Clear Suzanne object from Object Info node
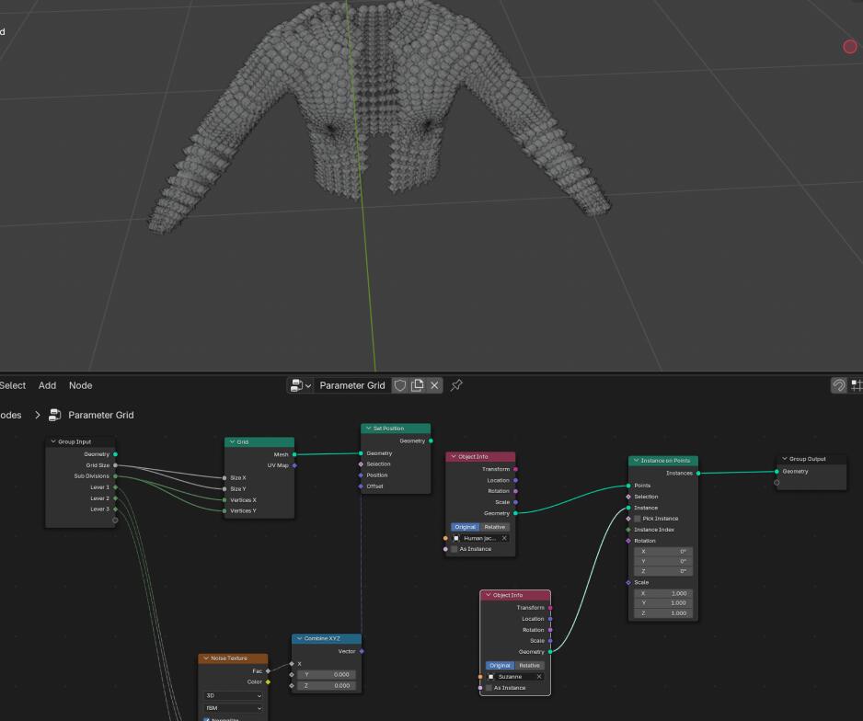 [539, 677]
